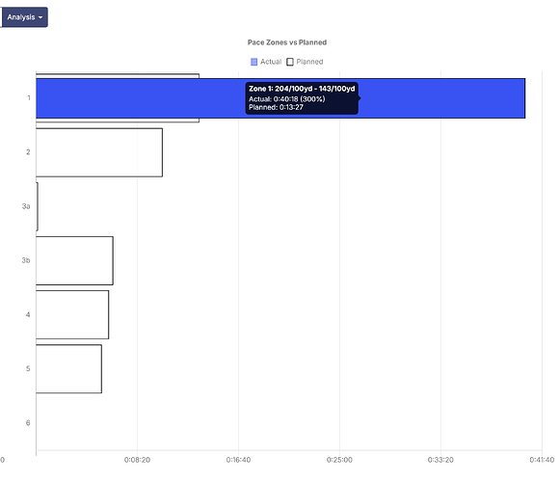This screenshot has height=482, width=560.
Task: Click the planned bar for zone 2
Action: [99, 152]
